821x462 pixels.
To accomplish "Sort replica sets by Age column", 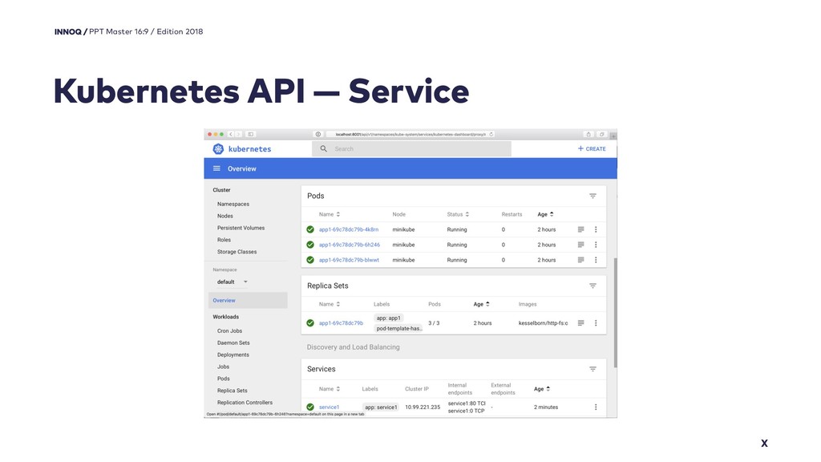I will [481, 304].
